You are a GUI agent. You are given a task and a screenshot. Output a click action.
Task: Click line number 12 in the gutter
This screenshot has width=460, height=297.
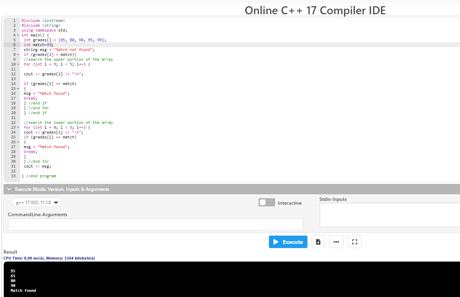click(x=13, y=74)
